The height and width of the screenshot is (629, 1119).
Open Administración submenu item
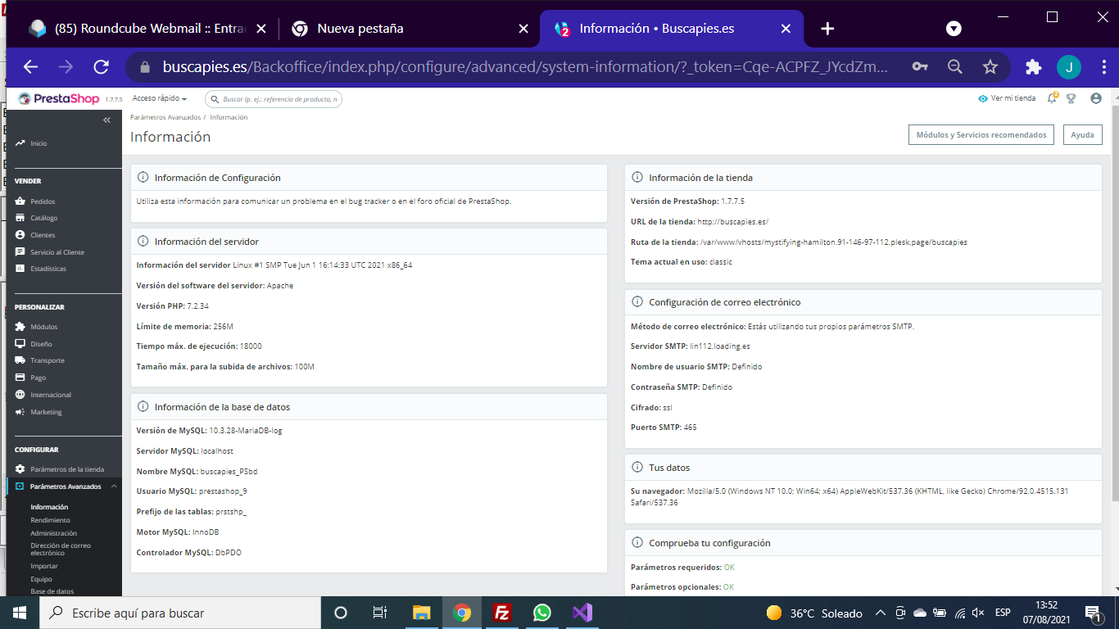click(x=53, y=533)
